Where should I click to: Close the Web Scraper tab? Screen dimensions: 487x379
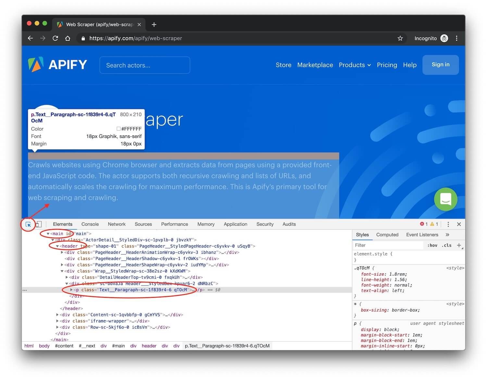tap(139, 24)
